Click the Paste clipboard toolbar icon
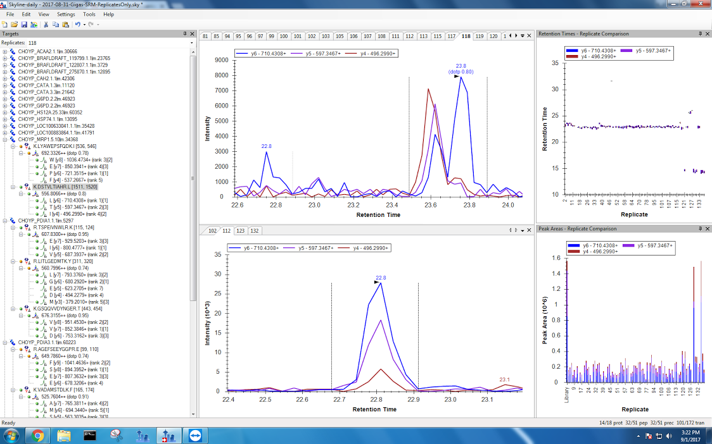 pos(65,24)
